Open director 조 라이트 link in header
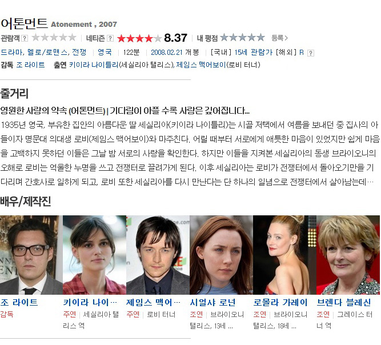The image size is (381, 345). [x=31, y=65]
